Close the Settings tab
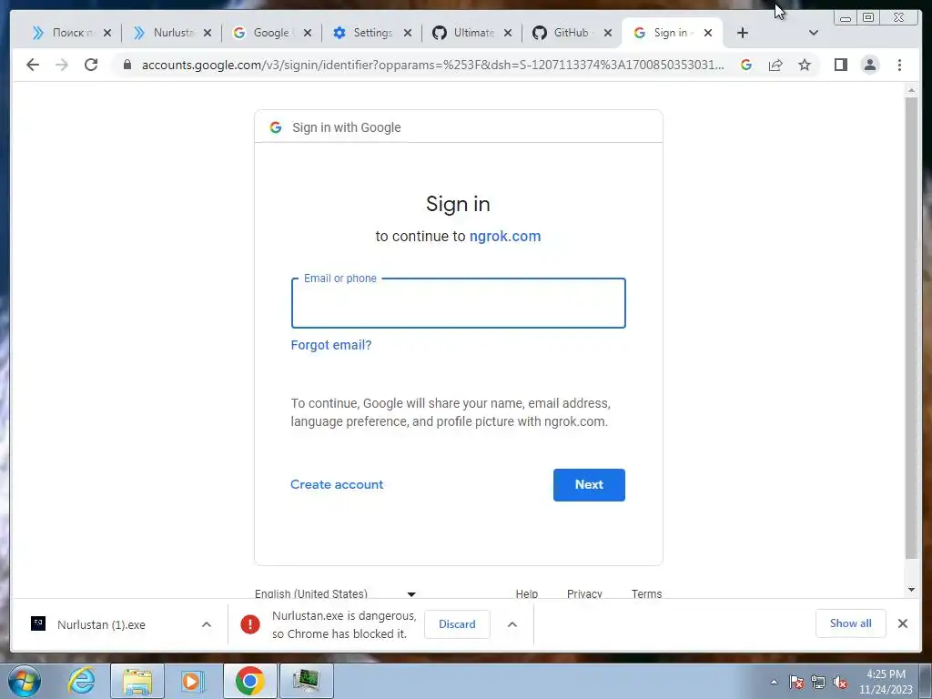 point(408,34)
